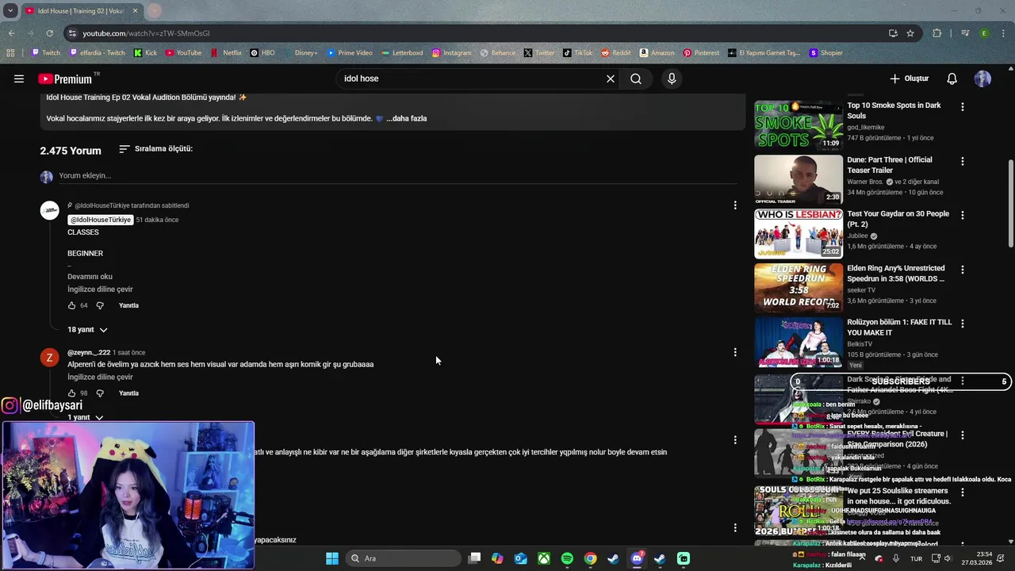Open options for Top 10 Smoke Spots video
The image size is (1015, 571).
tap(963, 106)
